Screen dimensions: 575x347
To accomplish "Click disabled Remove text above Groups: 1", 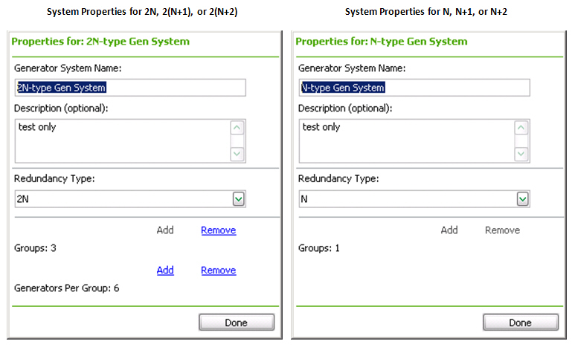I will [x=502, y=230].
